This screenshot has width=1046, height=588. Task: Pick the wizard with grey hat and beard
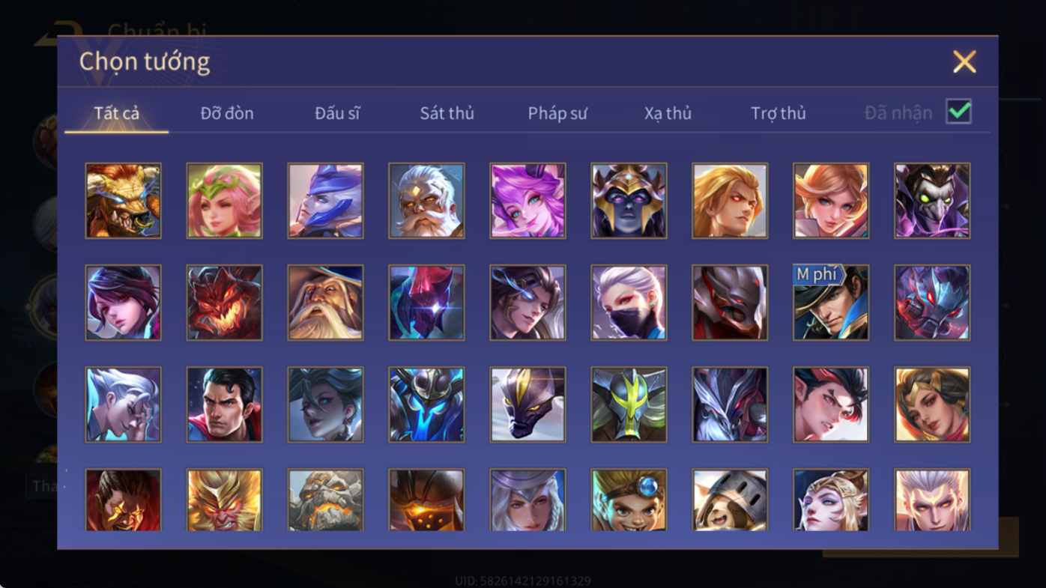(325, 303)
